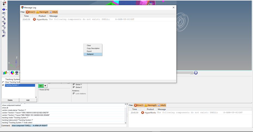
Task: Toggle Info(0) filter in Message Log window
Action: [53, 12]
